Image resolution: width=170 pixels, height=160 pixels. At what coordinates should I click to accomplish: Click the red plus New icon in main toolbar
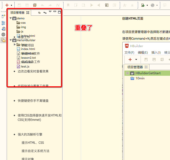coord(7,5)
